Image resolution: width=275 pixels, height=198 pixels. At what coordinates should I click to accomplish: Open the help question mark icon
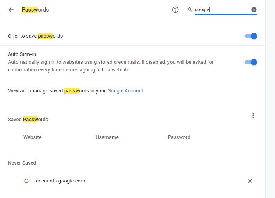click(x=175, y=10)
